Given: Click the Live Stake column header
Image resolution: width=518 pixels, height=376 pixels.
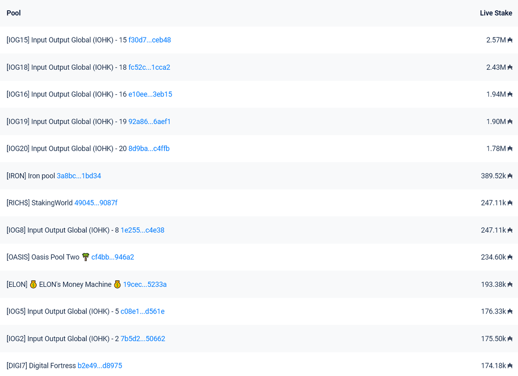Looking at the screenshot, I should 496,13.
